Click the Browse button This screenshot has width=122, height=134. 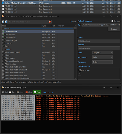[x=114, y=29]
